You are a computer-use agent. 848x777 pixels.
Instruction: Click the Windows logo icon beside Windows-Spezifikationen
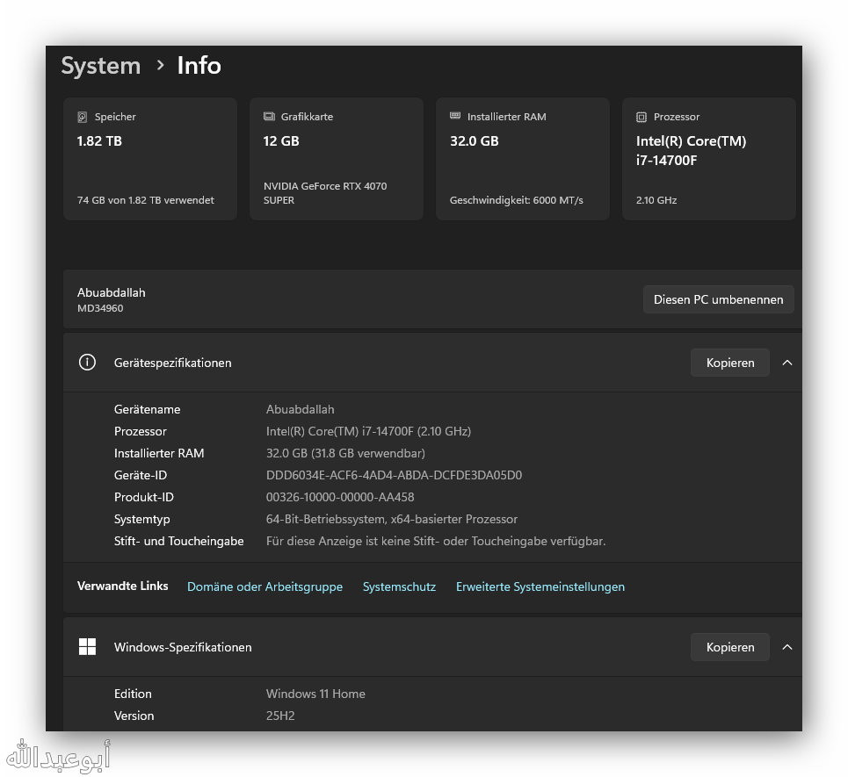87,647
